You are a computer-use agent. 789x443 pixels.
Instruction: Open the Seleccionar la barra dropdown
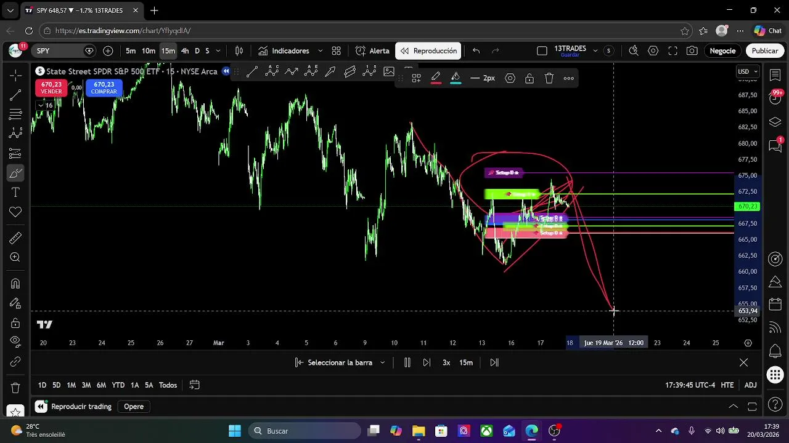[340, 362]
